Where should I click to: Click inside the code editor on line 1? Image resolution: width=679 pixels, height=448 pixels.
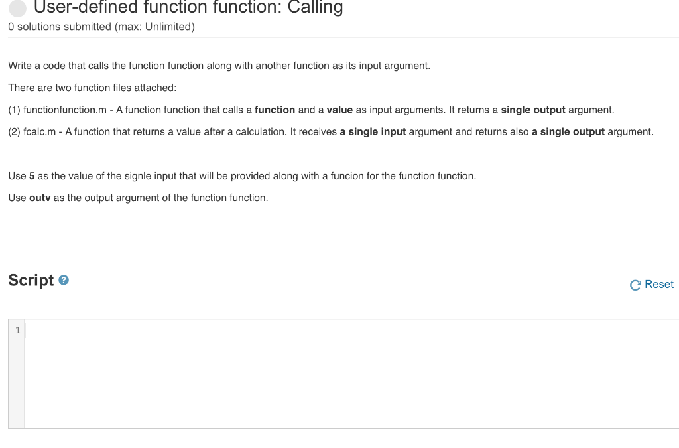coord(133,330)
